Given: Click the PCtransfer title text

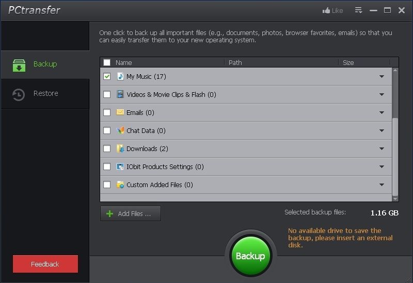Looking at the screenshot, I should [34, 10].
